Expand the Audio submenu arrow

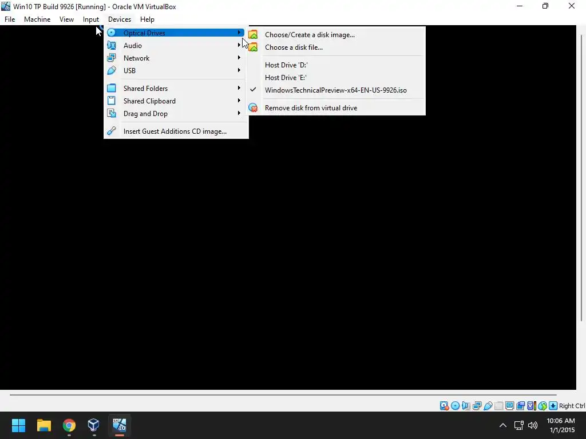(239, 45)
